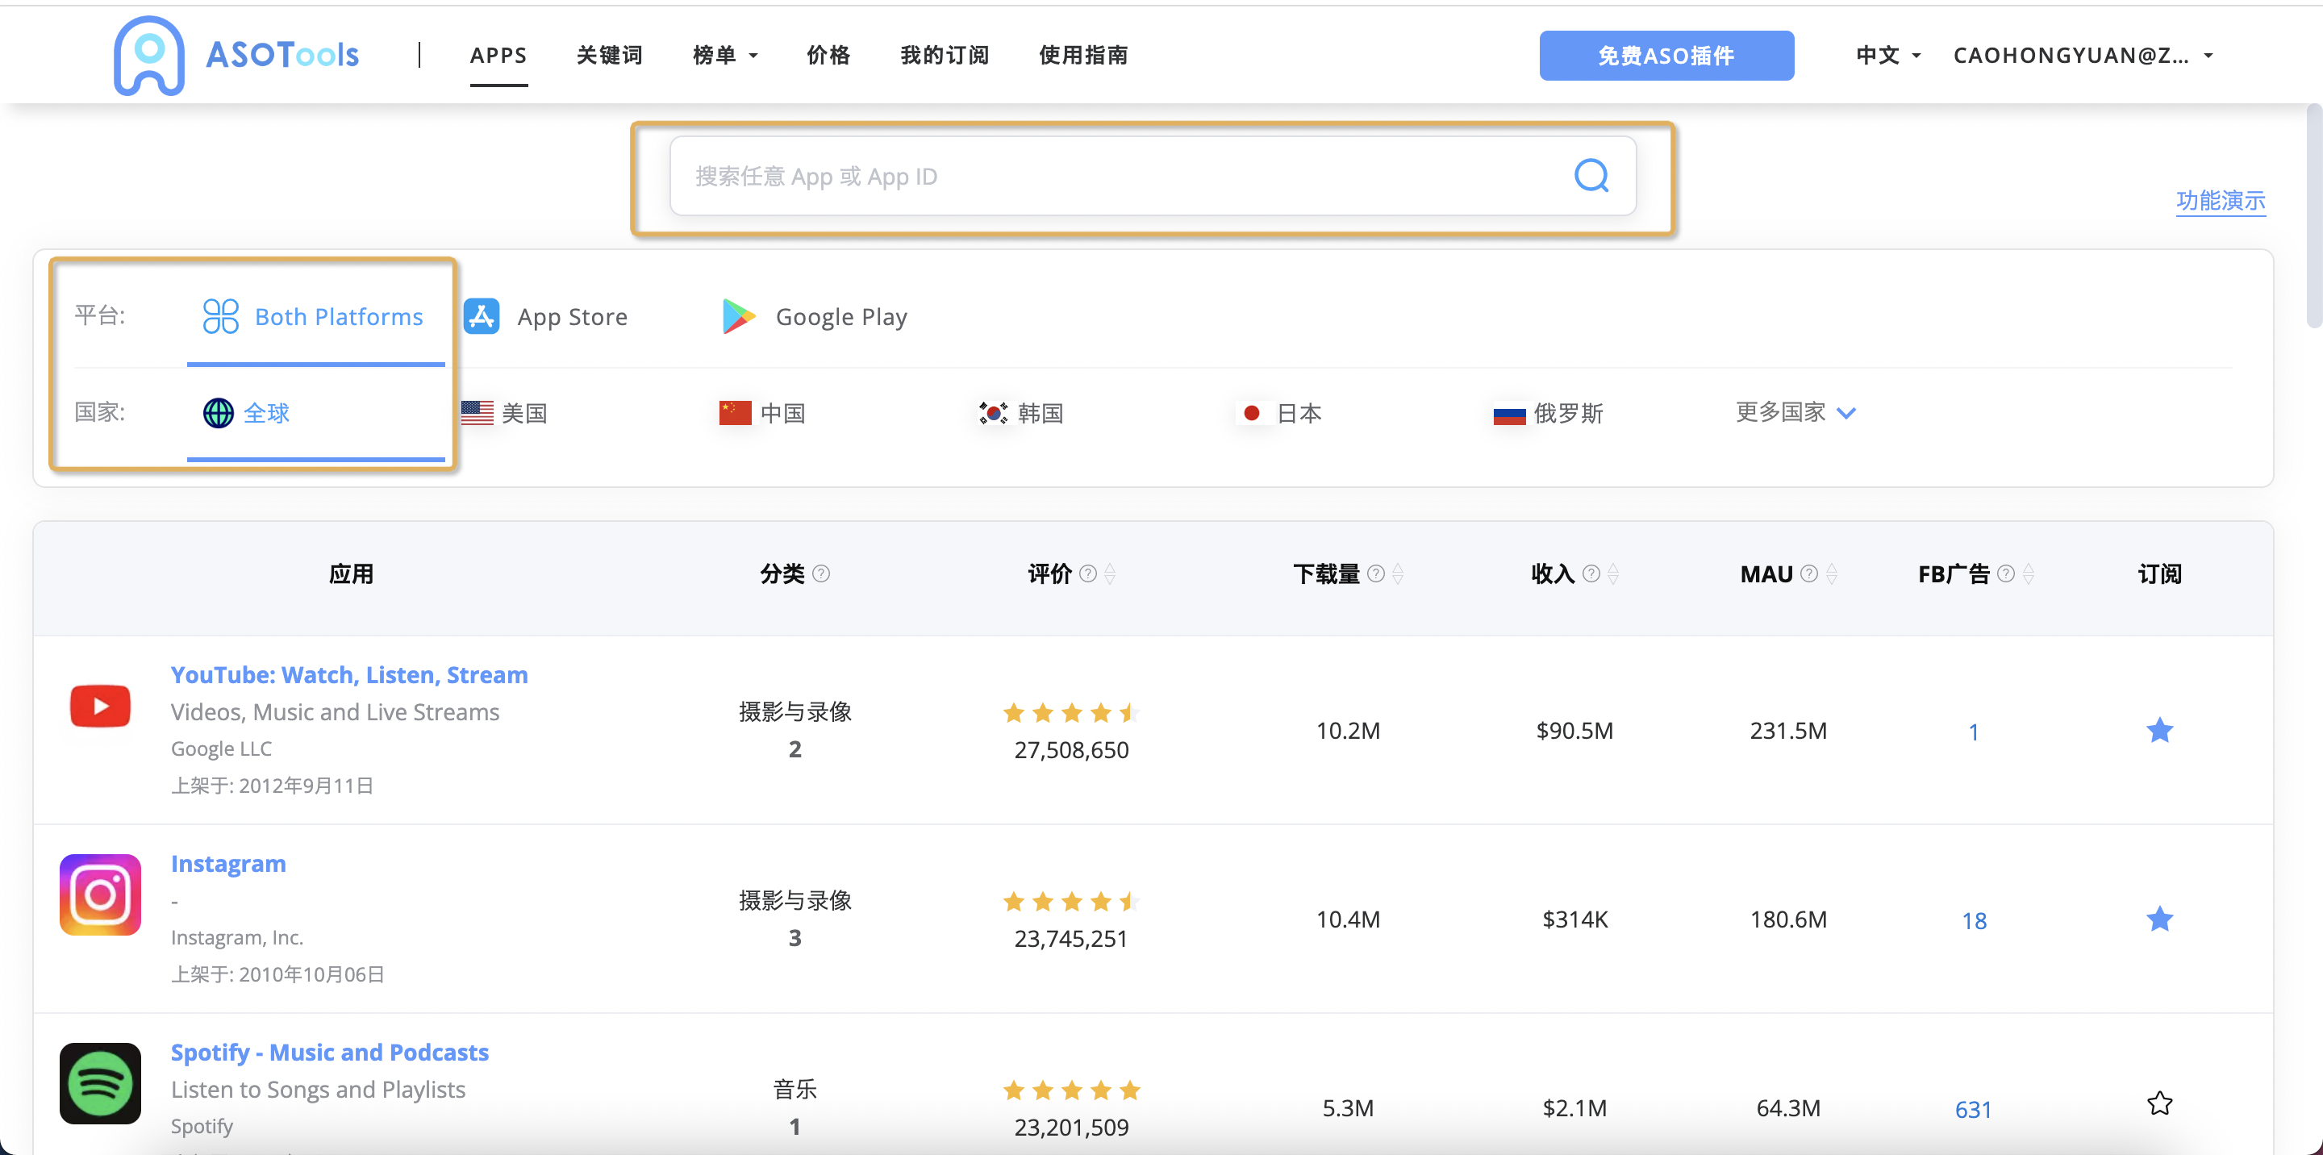
Task: Click the United States flag icon
Action: click(477, 413)
